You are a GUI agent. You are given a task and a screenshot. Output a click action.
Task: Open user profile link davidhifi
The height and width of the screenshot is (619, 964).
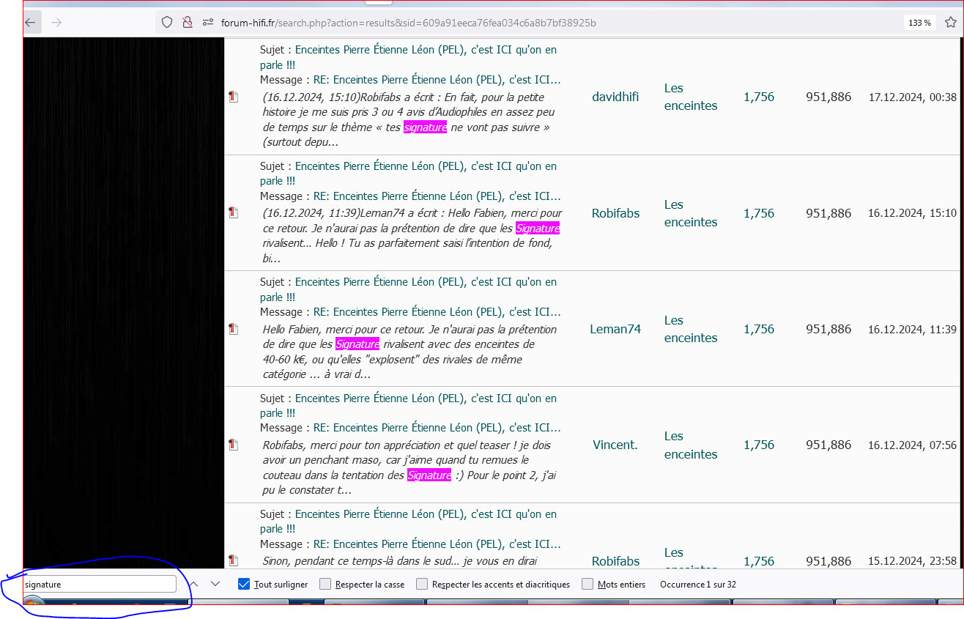tap(615, 97)
